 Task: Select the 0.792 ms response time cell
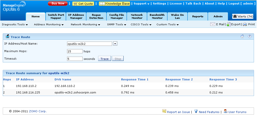pyautogui.click(x=128, y=92)
